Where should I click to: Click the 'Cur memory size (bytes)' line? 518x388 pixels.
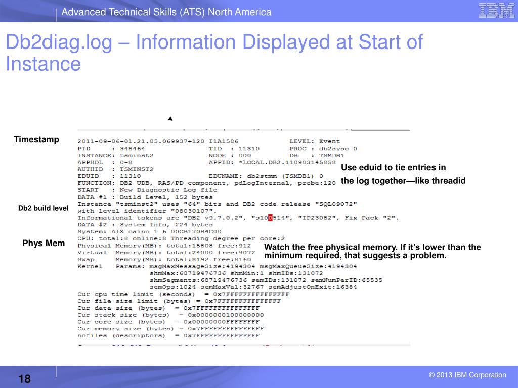pyautogui.click(x=171, y=328)
